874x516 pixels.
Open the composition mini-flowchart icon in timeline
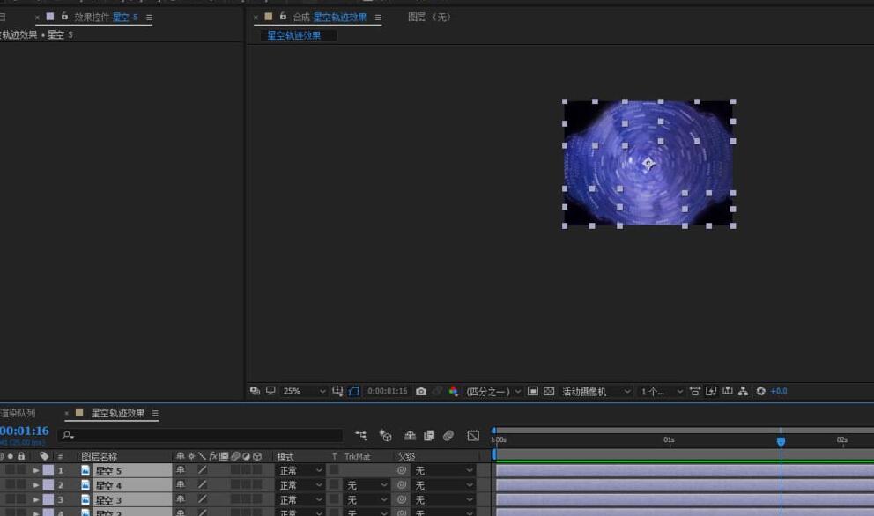click(360, 435)
